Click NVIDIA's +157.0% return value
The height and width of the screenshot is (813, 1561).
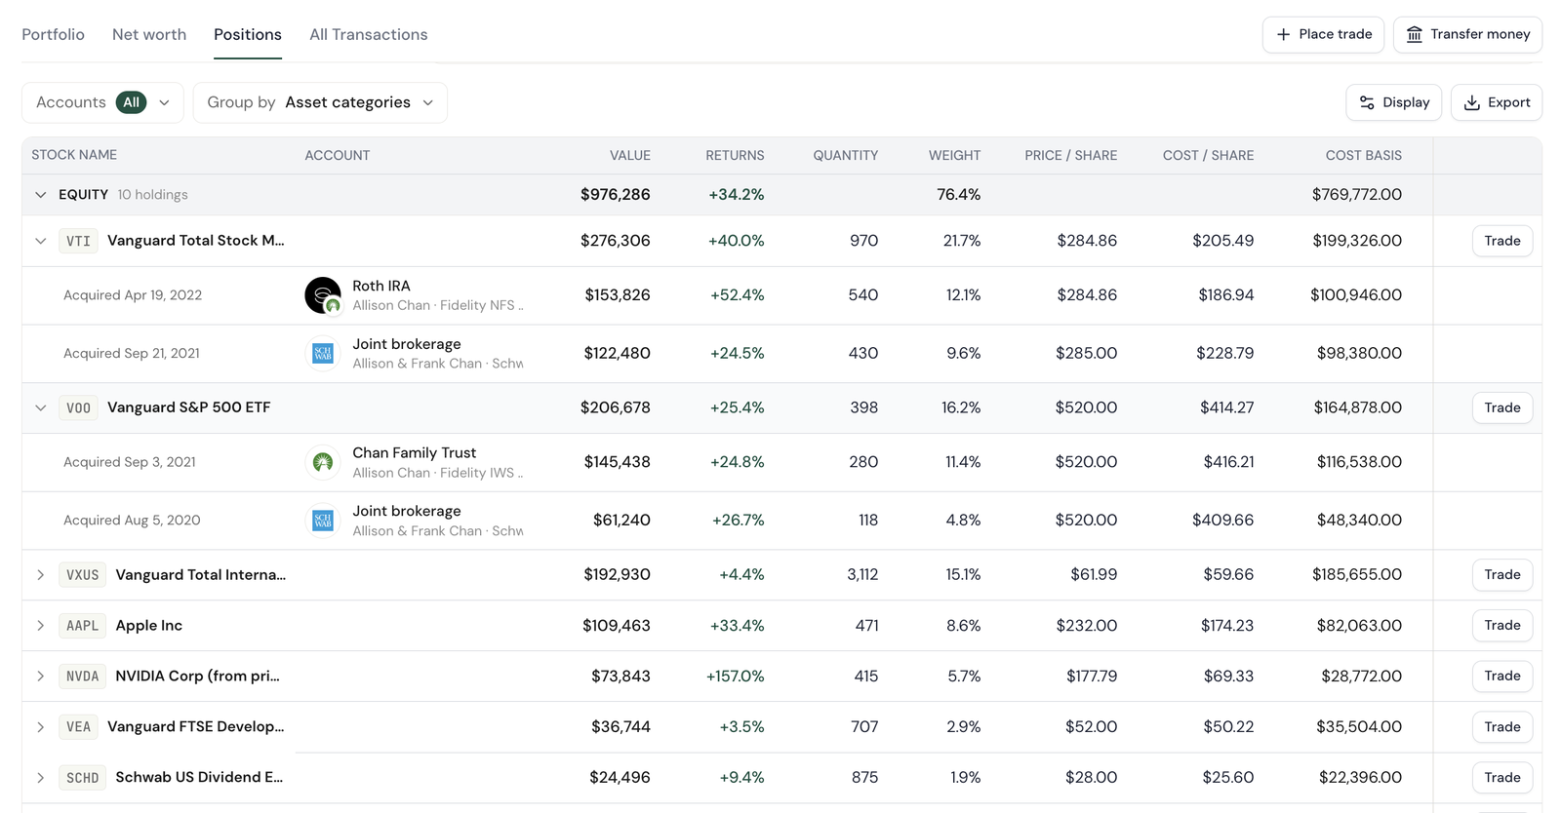[x=735, y=677]
